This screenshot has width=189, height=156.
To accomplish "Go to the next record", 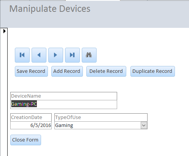I will tap(56, 55).
